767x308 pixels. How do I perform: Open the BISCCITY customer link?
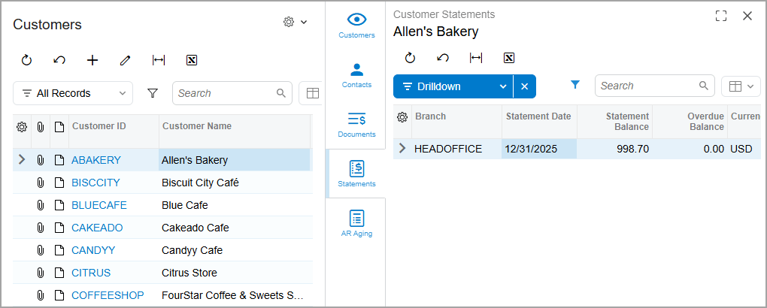pyautogui.click(x=95, y=183)
